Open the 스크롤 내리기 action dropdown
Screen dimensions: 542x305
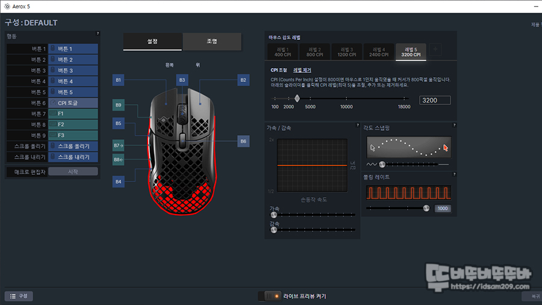[73, 157]
